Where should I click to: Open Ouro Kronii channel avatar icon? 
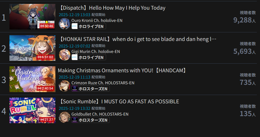point(65,23)
